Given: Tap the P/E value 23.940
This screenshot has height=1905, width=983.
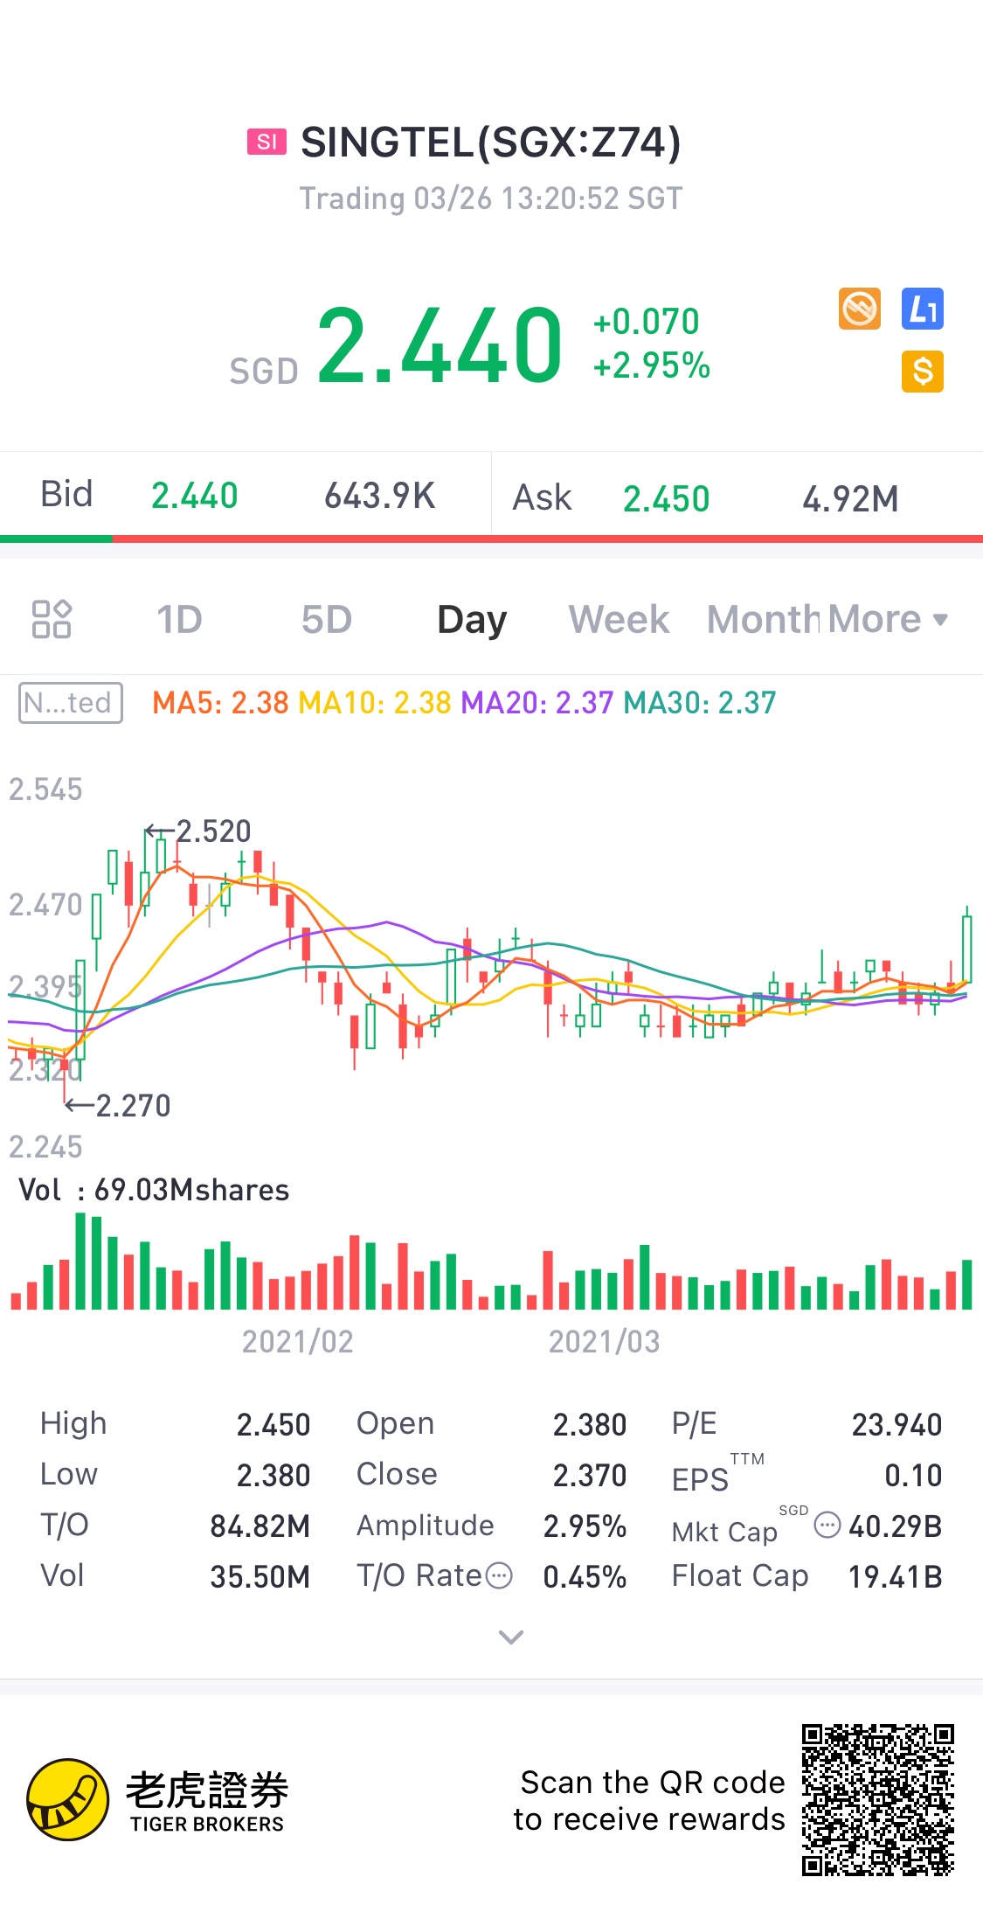Looking at the screenshot, I should click(897, 1425).
